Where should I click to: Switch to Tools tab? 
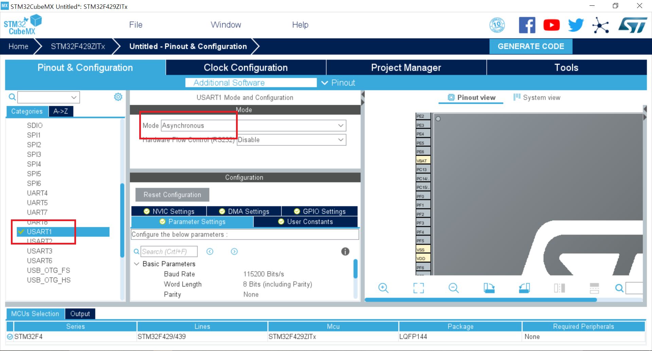pos(566,67)
